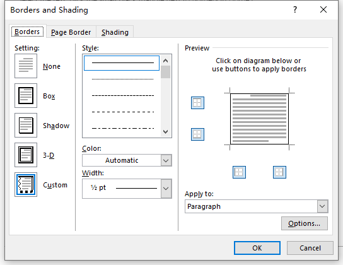Pick the Shadow border setting icon

coord(26,126)
